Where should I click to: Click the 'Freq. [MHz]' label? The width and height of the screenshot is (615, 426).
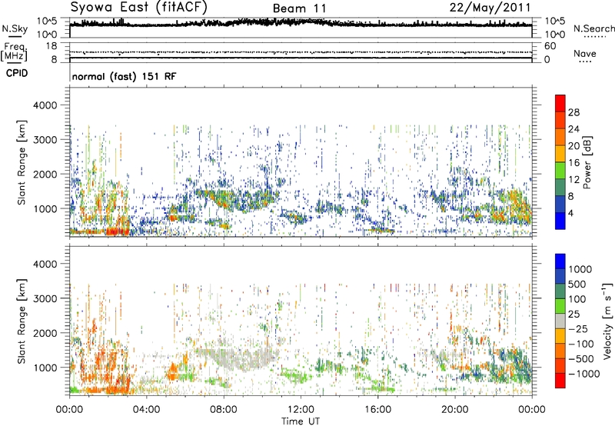tap(14, 52)
